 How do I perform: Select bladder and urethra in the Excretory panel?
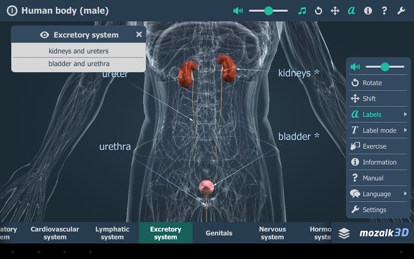78,63
